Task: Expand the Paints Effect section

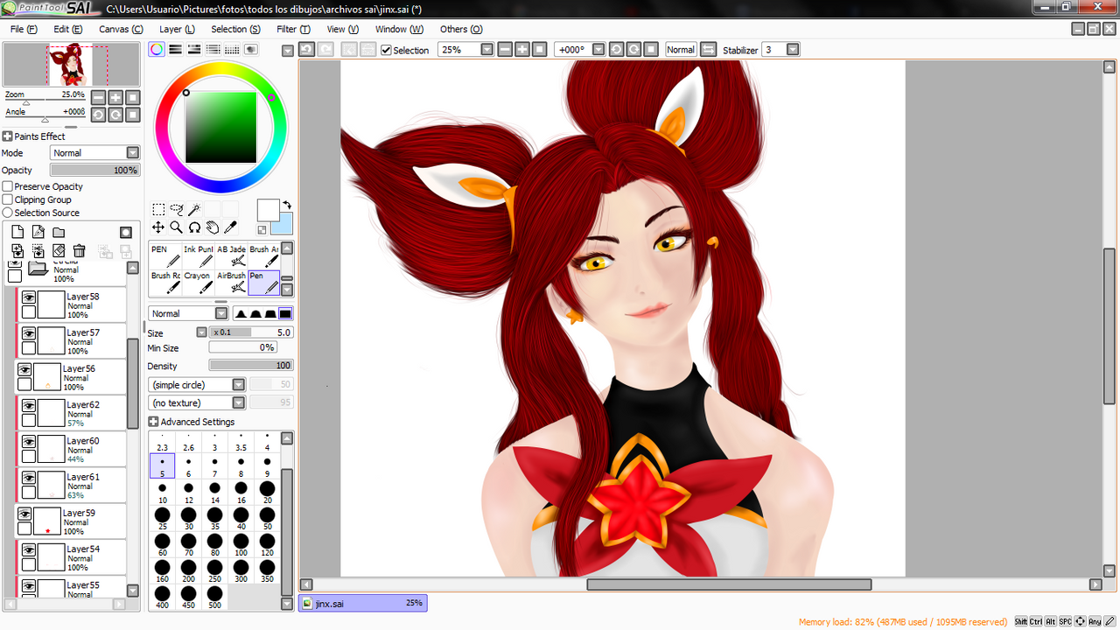Action: coord(7,136)
